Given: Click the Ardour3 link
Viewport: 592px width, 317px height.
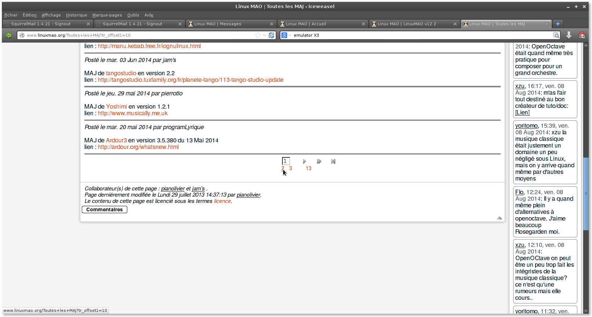Looking at the screenshot, I should 116,141.
